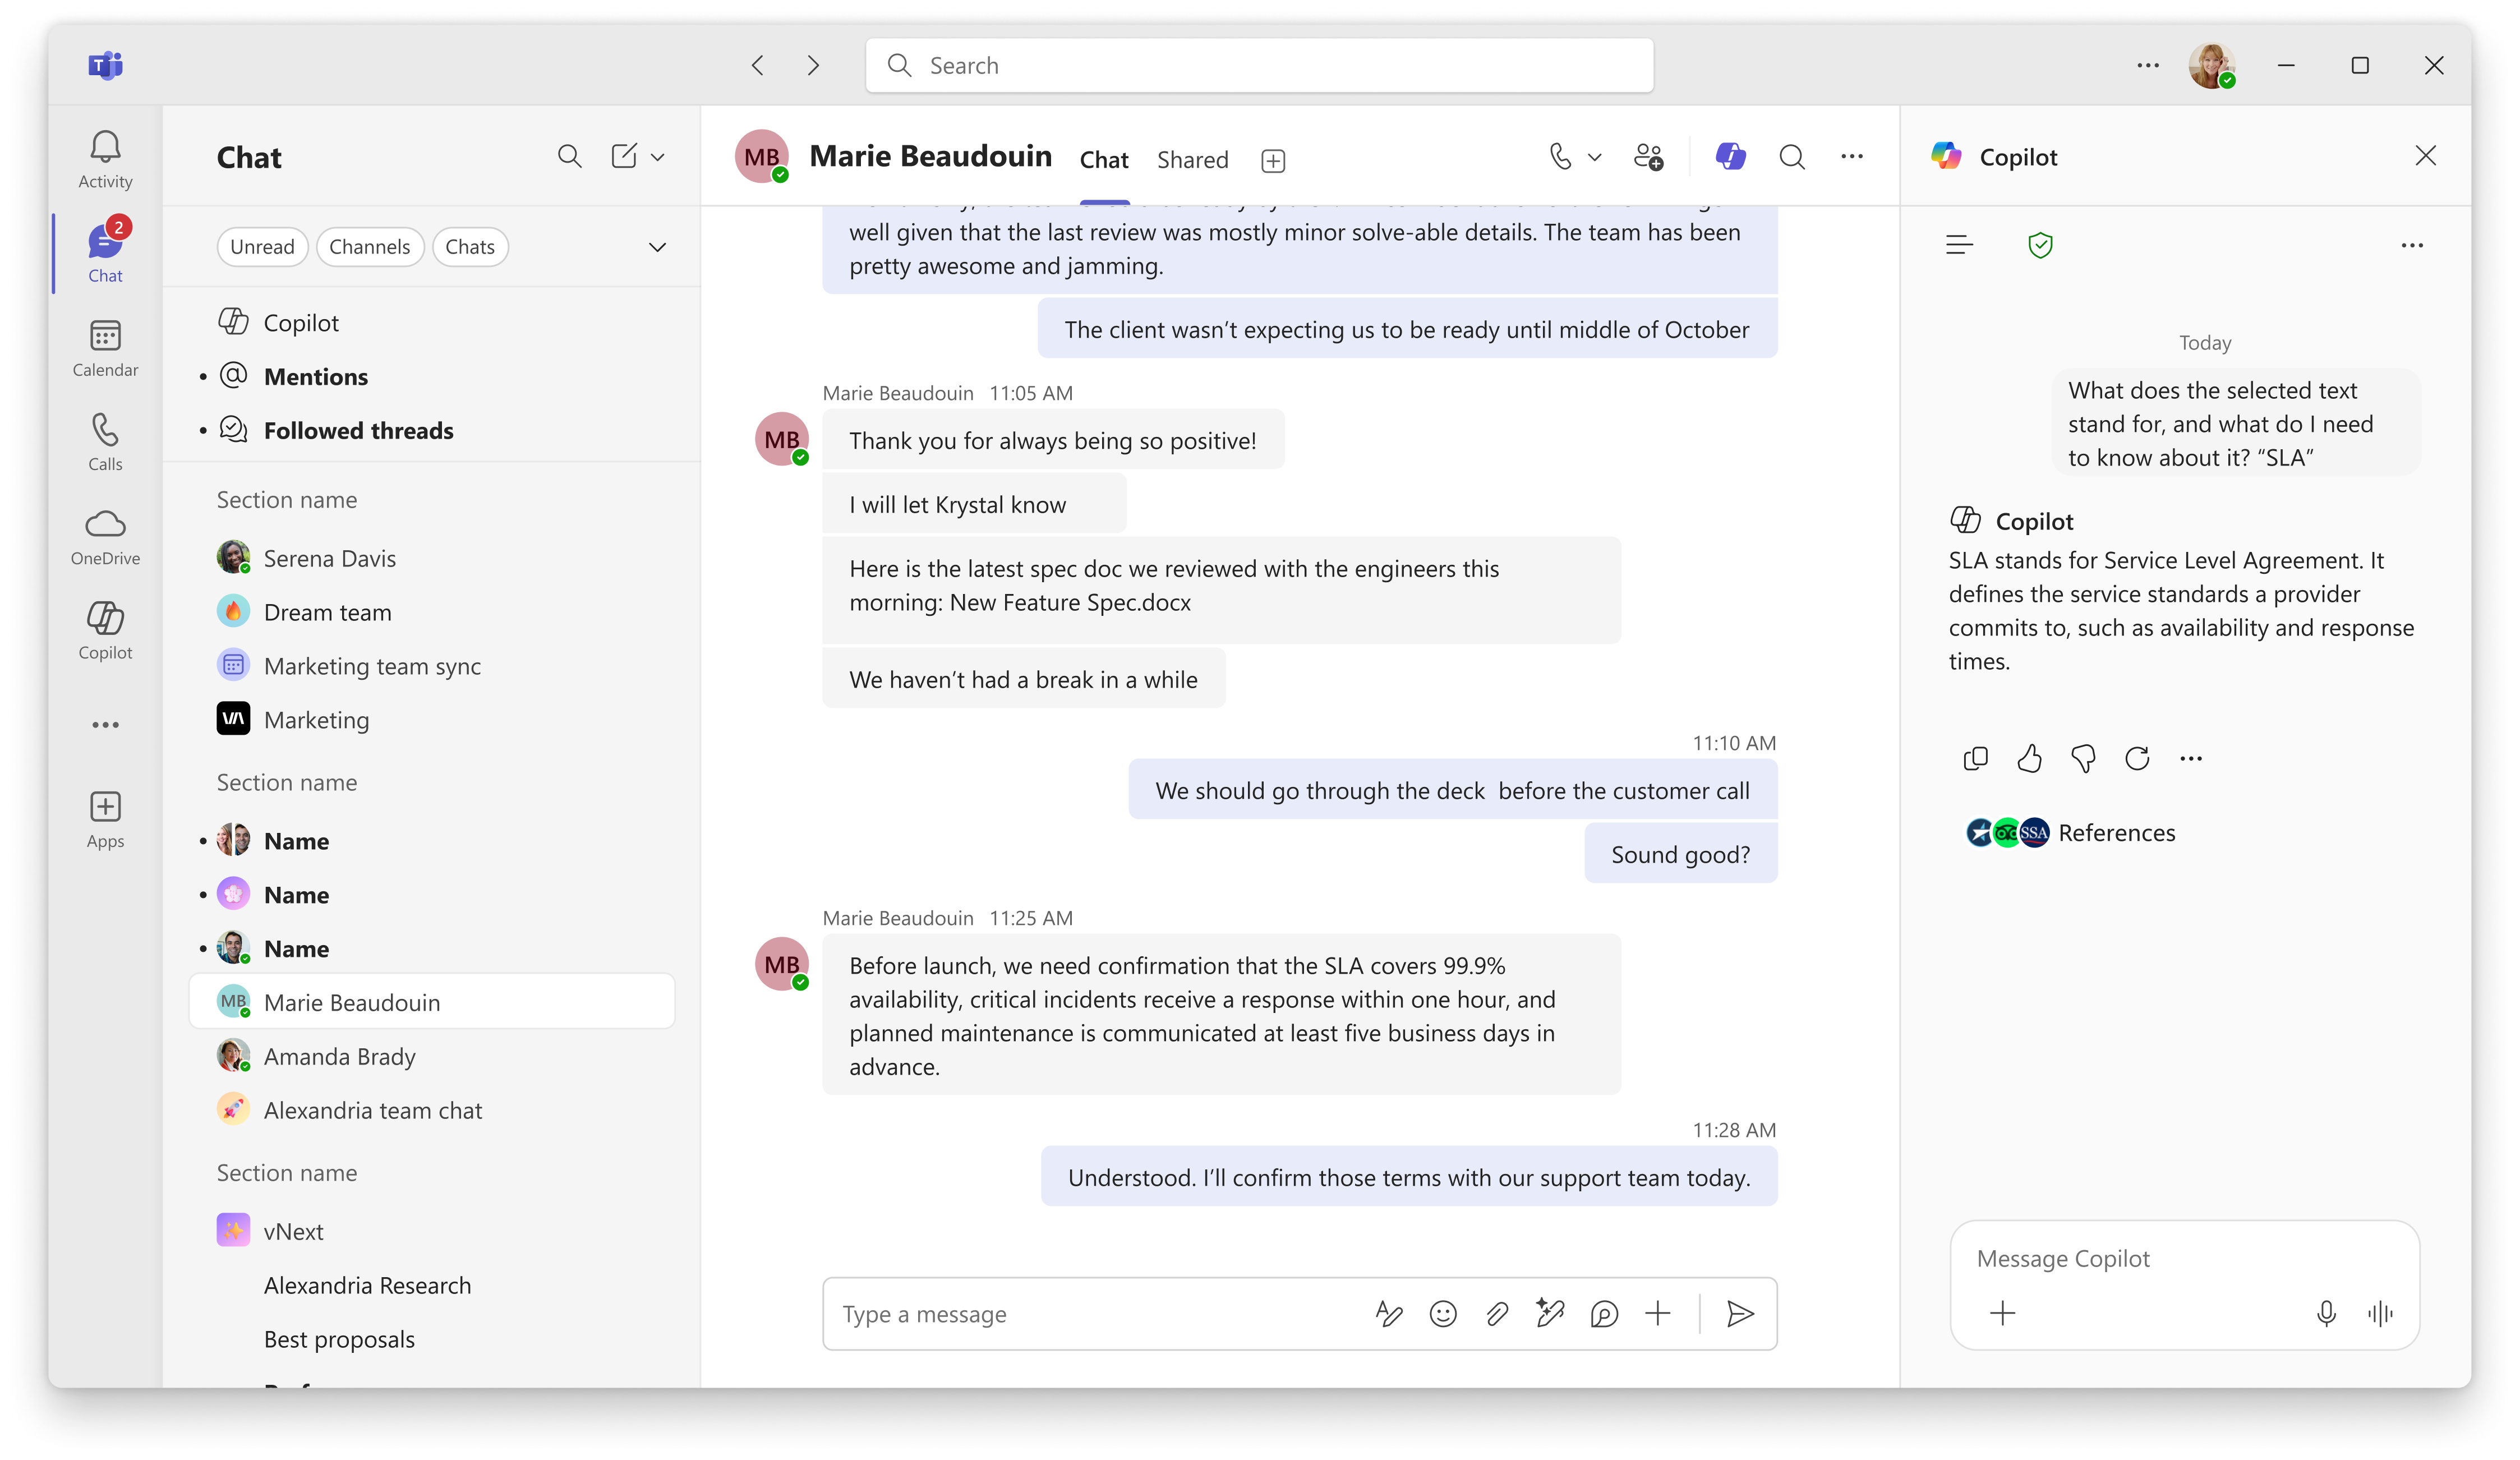Filter chat list by Channels
Screen dimensions: 2520x1460
pyautogui.click(x=370, y=247)
